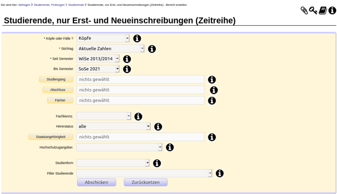337x194 pixels.
Task: Show info for Bis Semester
Action: (x=127, y=69)
